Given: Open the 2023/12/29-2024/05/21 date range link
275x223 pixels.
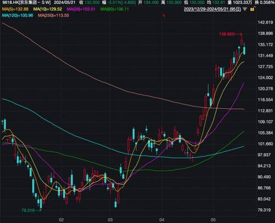Looking at the screenshot, I should click(x=212, y=9).
